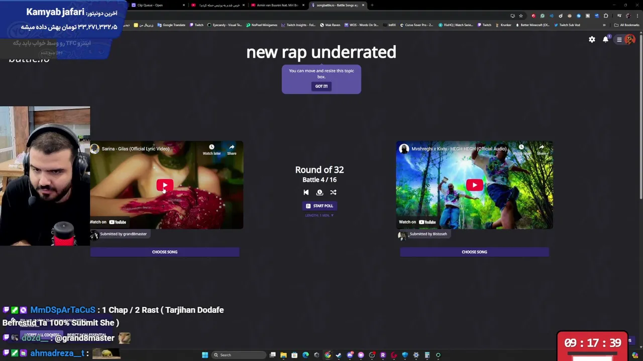
Task: Open Google Translate bookmark
Action: pos(171,25)
